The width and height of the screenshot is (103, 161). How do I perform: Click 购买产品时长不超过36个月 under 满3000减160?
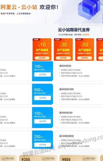click(x=72, y=120)
